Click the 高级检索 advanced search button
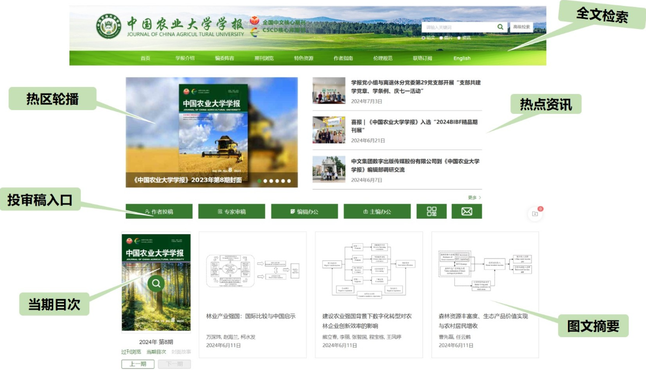Viewport: 646px width, 370px height. click(521, 27)
